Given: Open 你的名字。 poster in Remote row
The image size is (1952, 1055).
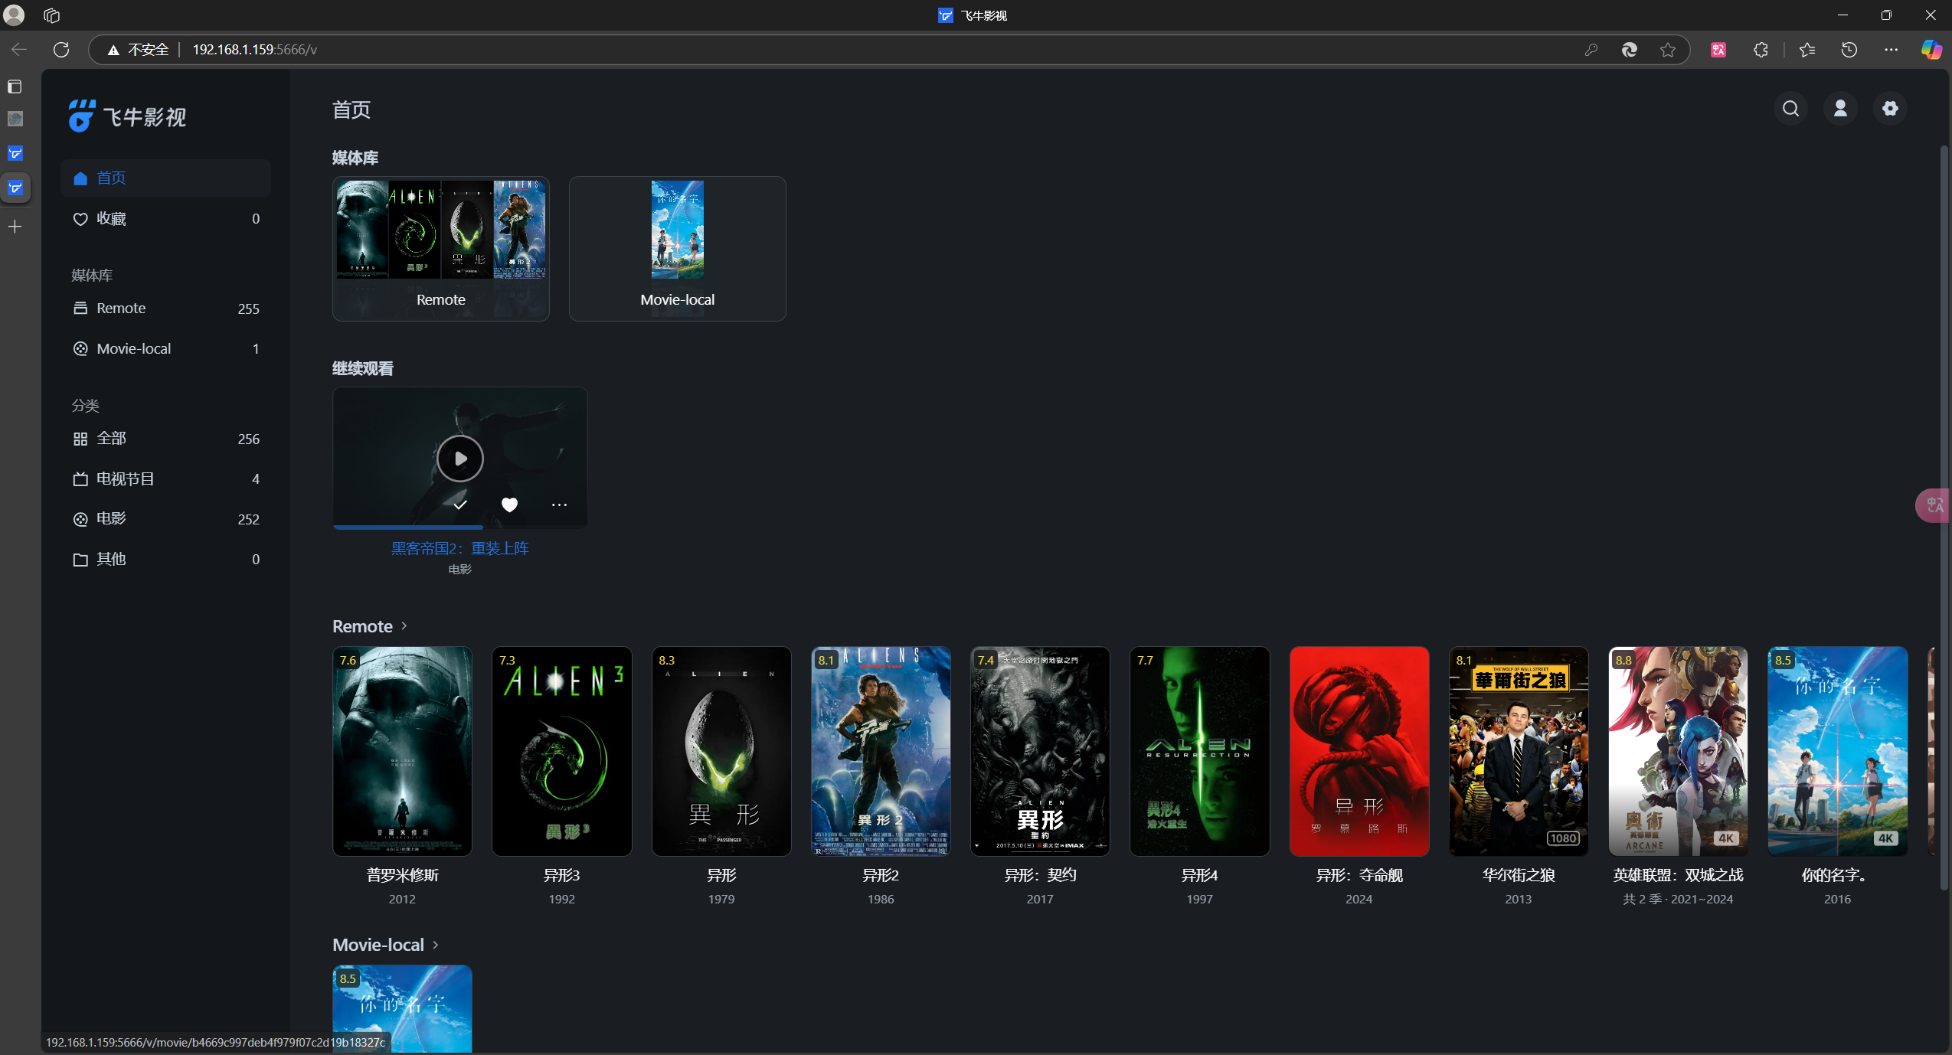Looking at the screenshot, I should coord(1837,751).
